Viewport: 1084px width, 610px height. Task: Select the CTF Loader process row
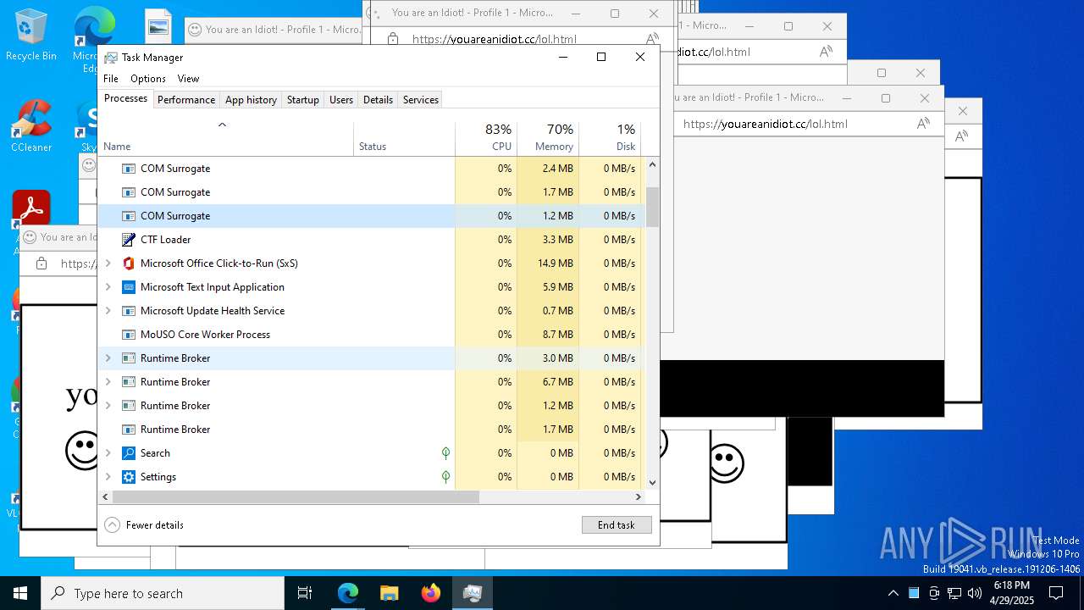pos(372,240)
